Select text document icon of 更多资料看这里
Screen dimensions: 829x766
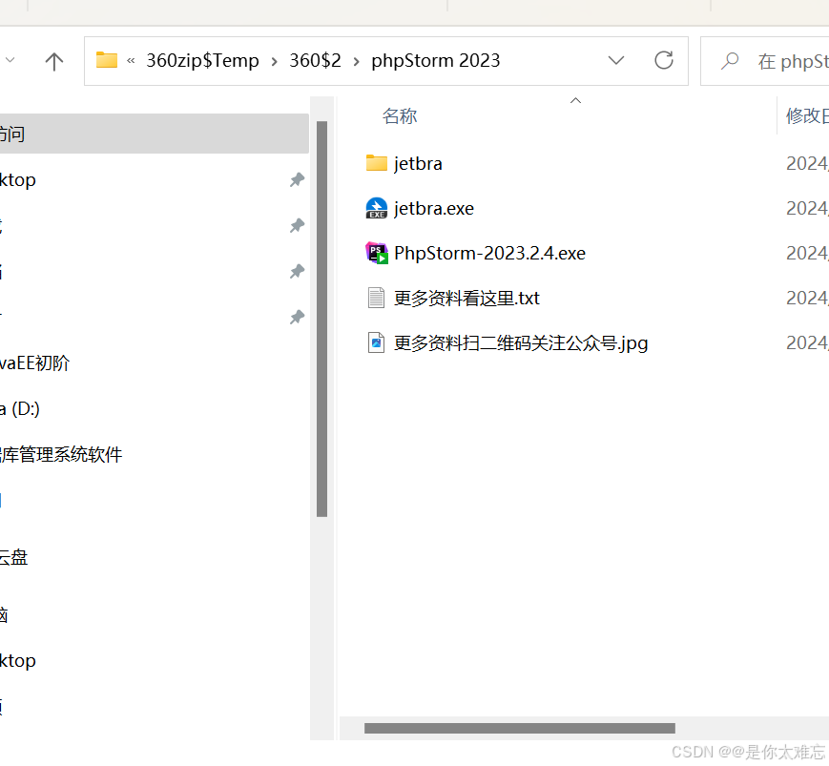(376, 298)
